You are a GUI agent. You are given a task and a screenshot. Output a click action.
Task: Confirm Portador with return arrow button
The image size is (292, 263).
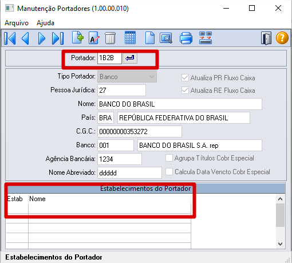(130, 58)
